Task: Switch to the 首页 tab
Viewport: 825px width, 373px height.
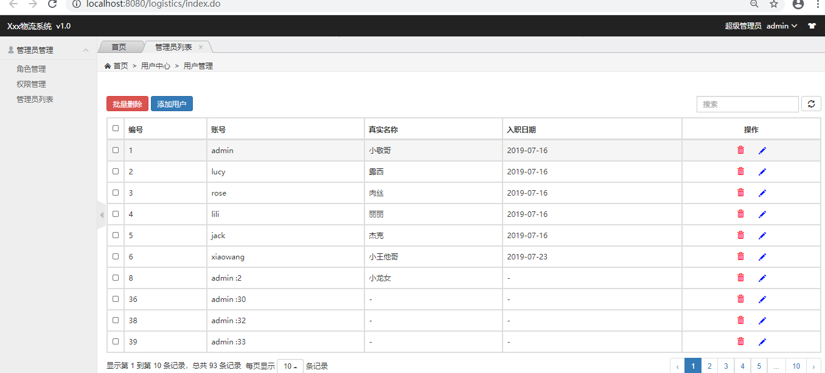Action: [119, 46]
